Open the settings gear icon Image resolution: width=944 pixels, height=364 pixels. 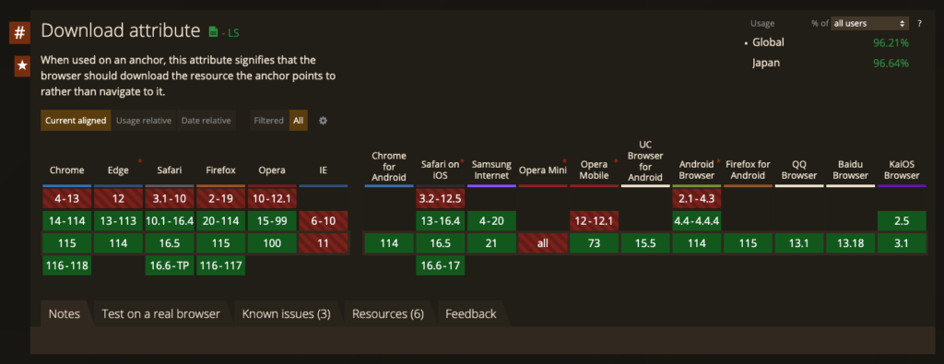323,121
